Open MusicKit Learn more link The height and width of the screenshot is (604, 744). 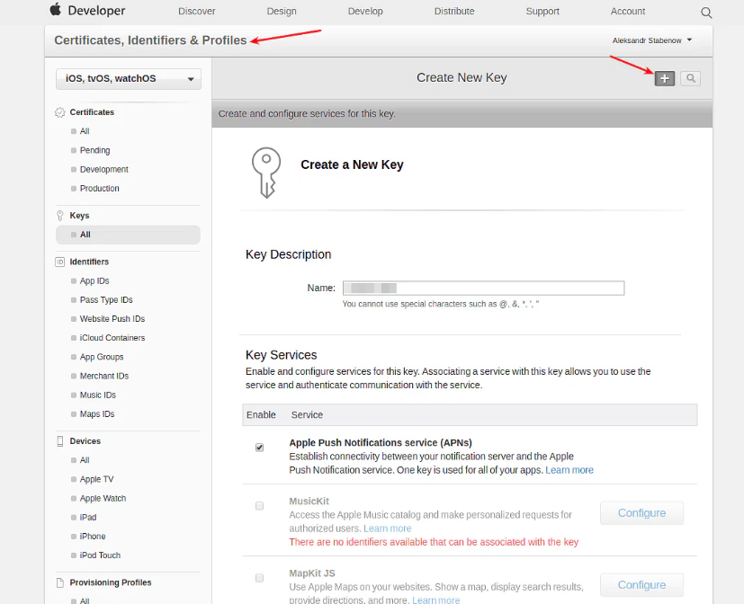pos(387,528)
